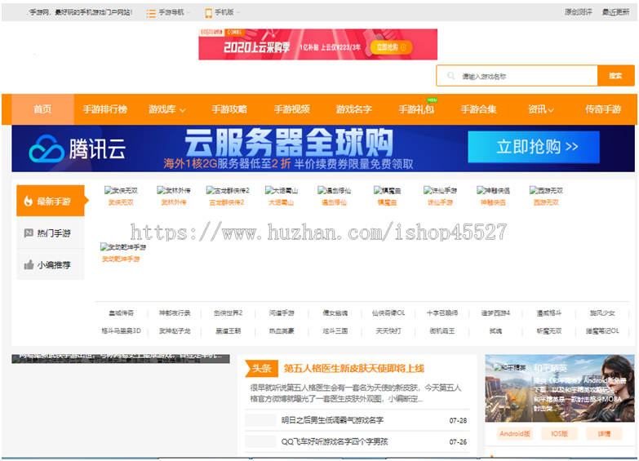Open the headline 第五人格医生新皮肤天使即将上线
This screenshot has height=461, width=639.
tap(354, 369)
